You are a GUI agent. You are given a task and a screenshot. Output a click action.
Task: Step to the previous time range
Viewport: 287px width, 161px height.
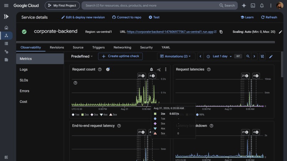pos(200,56)
